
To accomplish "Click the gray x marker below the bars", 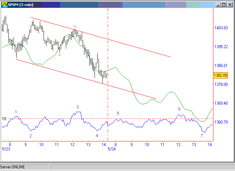I will (x=59, y=55).
